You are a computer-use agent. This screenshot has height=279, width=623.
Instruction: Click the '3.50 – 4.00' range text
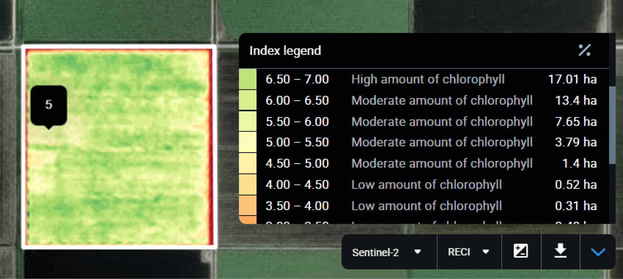coord(297,206)
